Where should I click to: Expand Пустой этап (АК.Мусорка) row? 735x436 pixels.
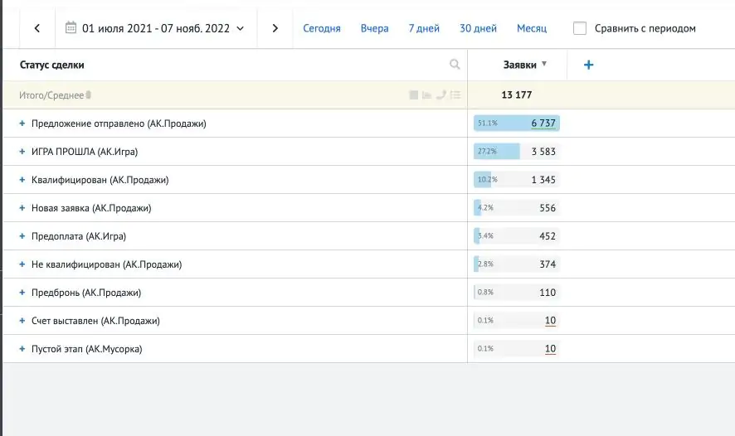point(22,349)
